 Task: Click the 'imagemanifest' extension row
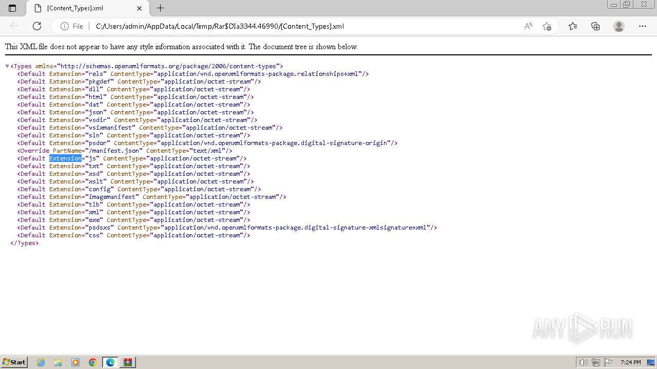pos(152,197)
